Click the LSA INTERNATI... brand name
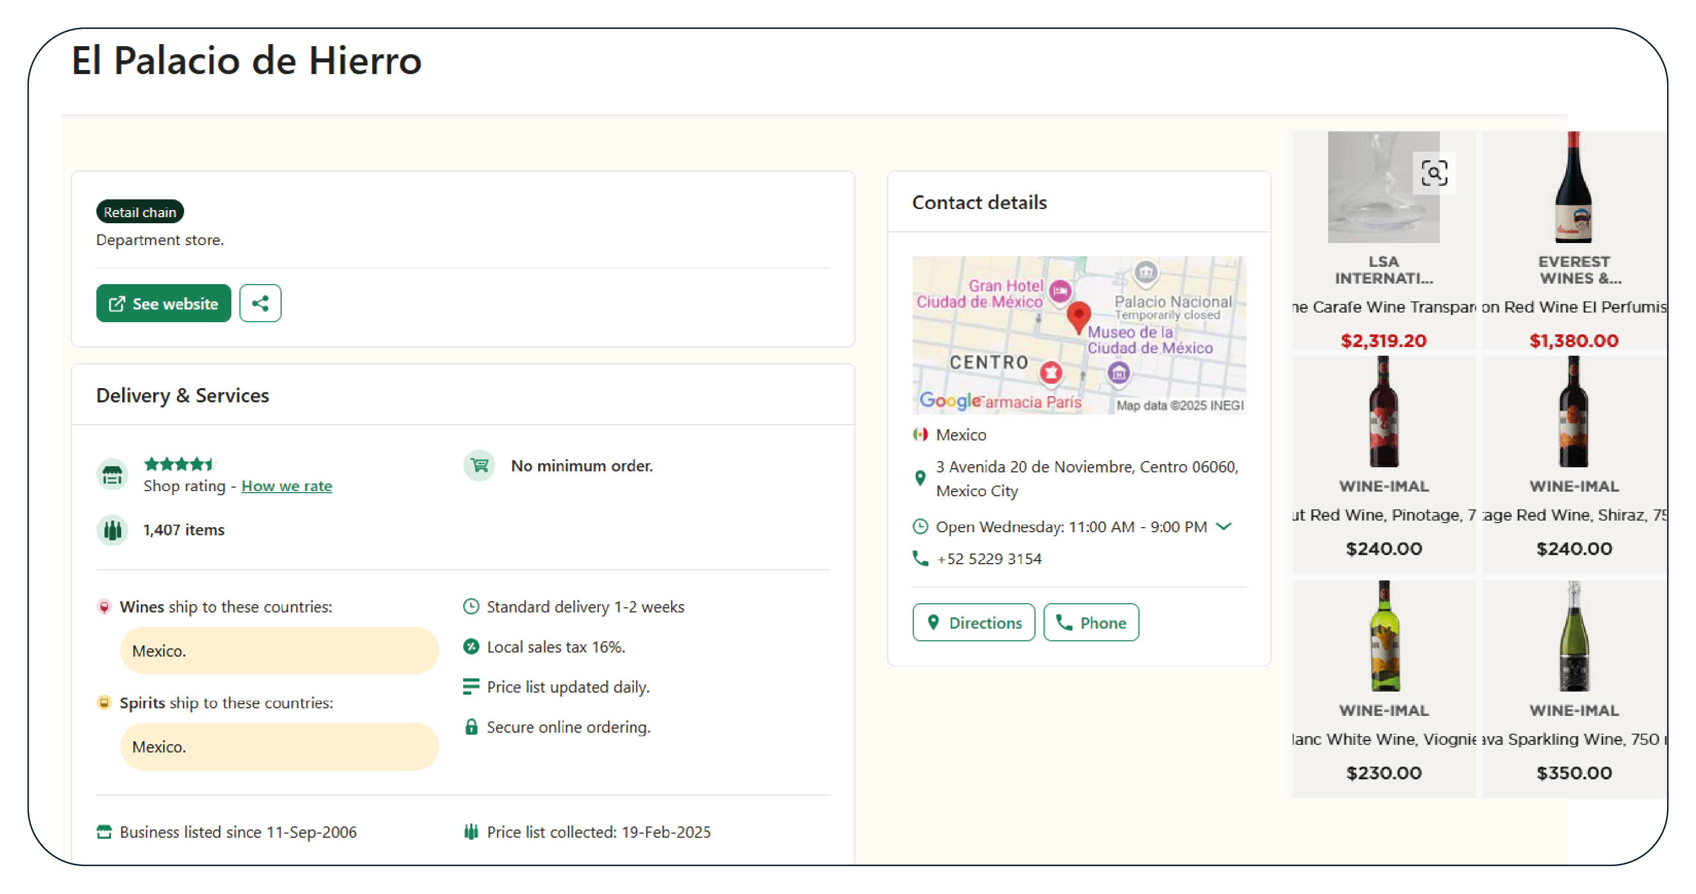Viewport: 1696px width, 894px height. pyautogui.click(x=1383, y=270)
